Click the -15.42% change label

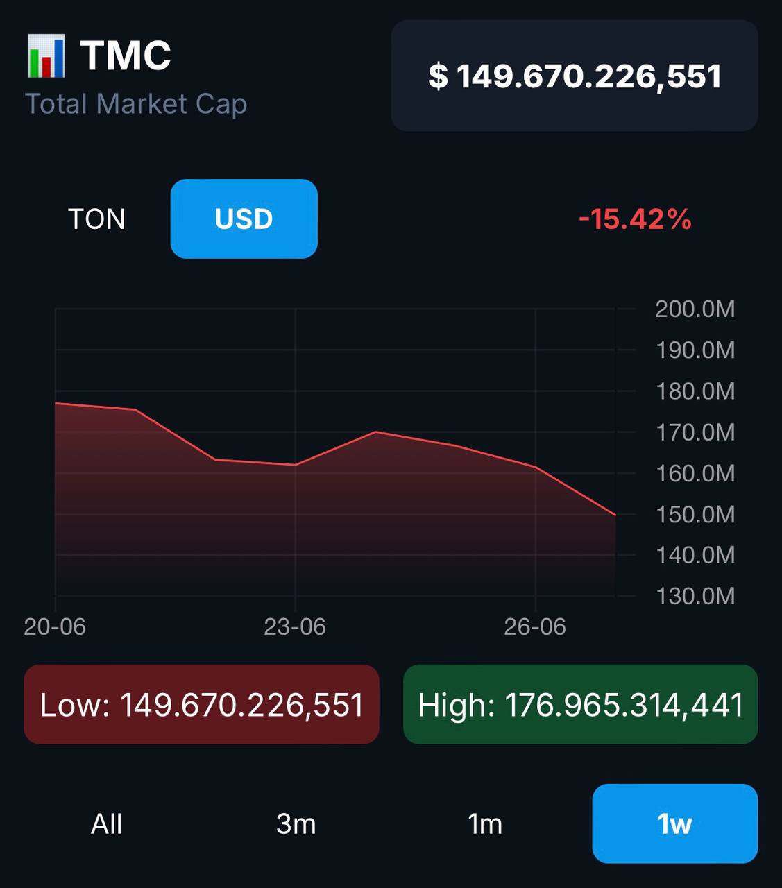pyautogui.click(x=635, y=219)
